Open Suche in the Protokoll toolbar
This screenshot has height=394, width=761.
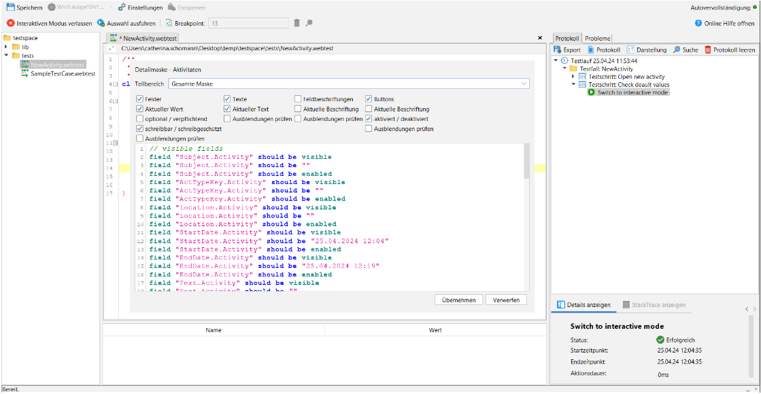click(x=686, y=50)
